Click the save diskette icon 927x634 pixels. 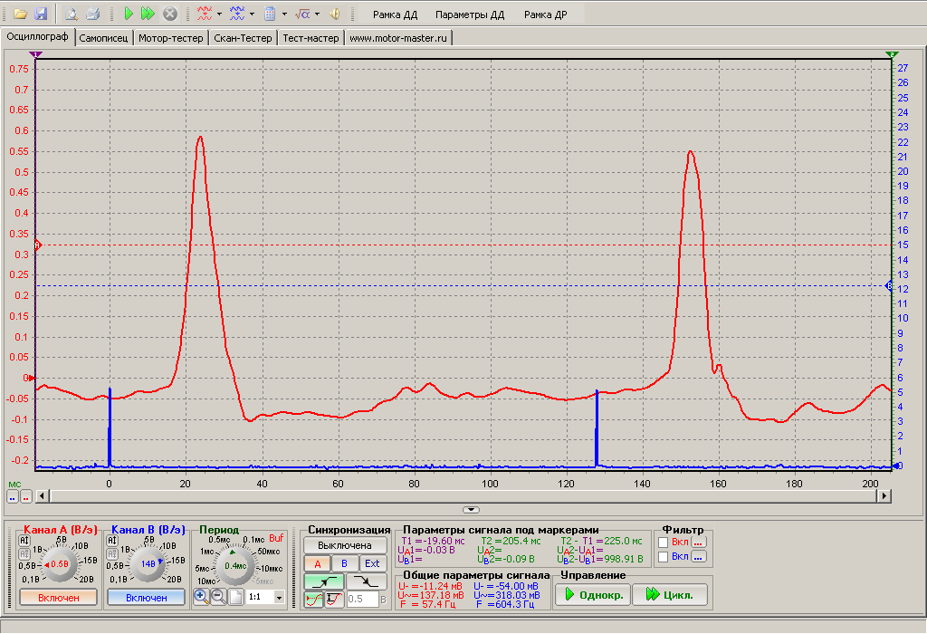41,14
